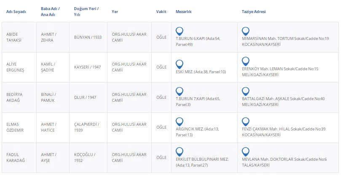Open map pin for Mimarsinan Mah. Tortum address
Image resolution: width=348 pixels, height=183 pixels.
(246, 31)
